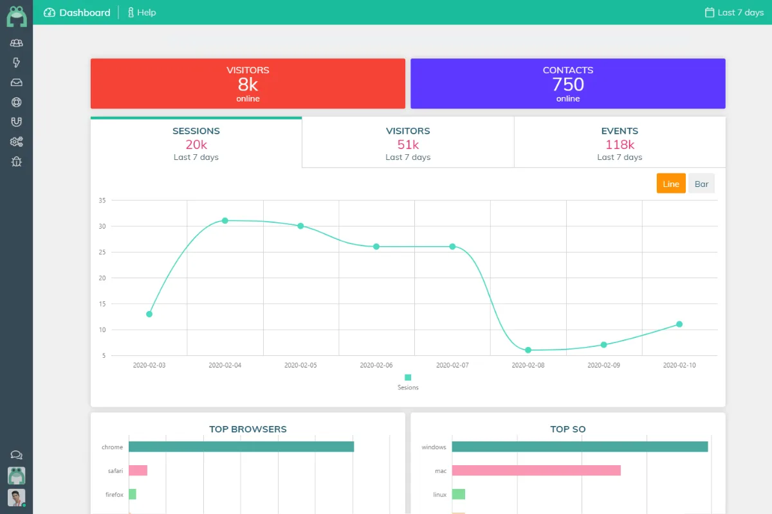Screen dimensions: 772x514
Task: Switch to the Visitors 51k tab
Action: tap(408, 143)
